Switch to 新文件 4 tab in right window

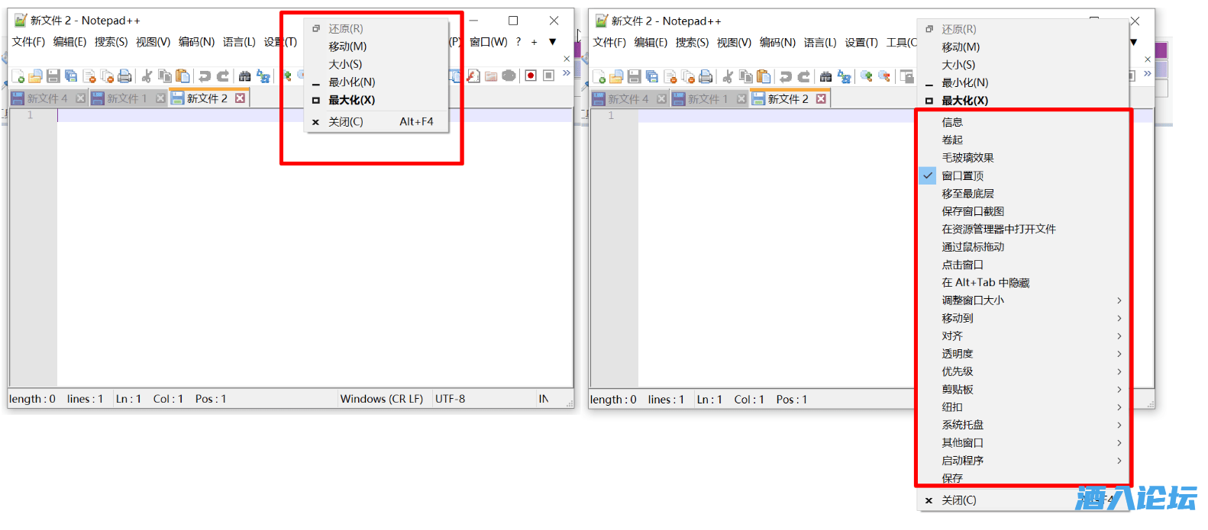point(628,99)
